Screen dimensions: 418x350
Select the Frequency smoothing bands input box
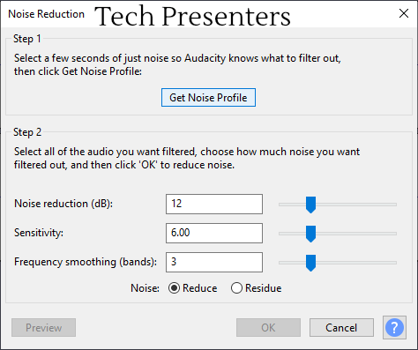coord(214,262)
